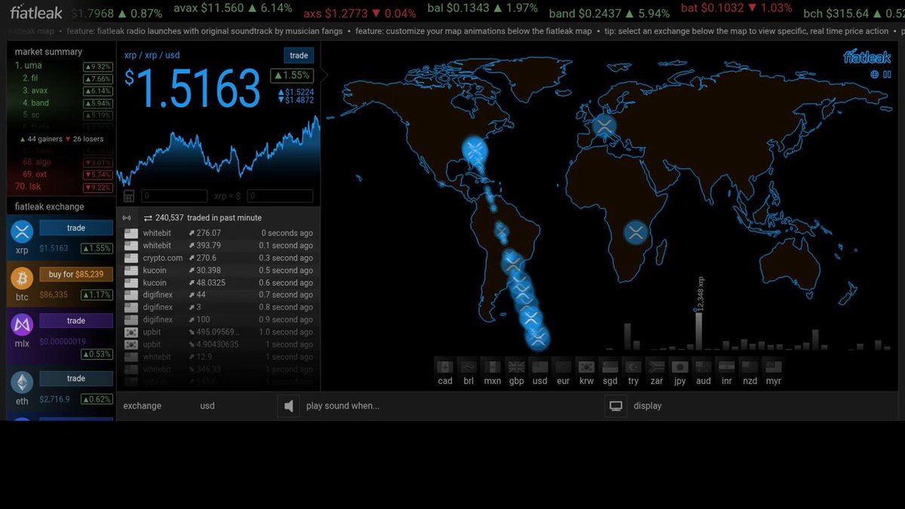The width and height of the screenshot is (905, 509).
Task: Select the Bitcoin coin icon in exchange list
Action: 22,278
